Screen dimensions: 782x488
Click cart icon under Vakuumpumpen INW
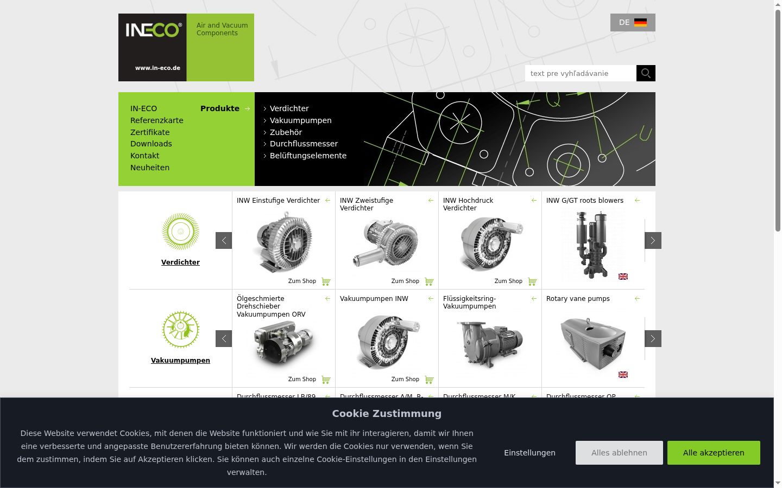(x=429, y=380)
